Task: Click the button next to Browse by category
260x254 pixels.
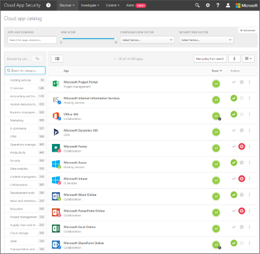Action: 37,59
